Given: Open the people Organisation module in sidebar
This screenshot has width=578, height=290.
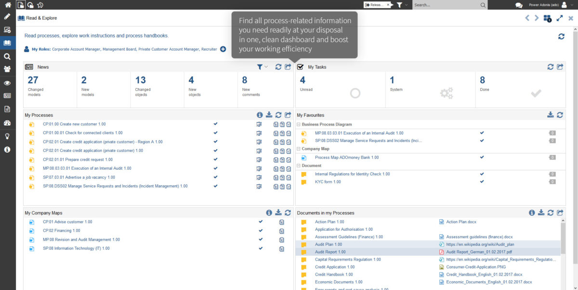Looking at the screenshot, I should click(7, 69).
